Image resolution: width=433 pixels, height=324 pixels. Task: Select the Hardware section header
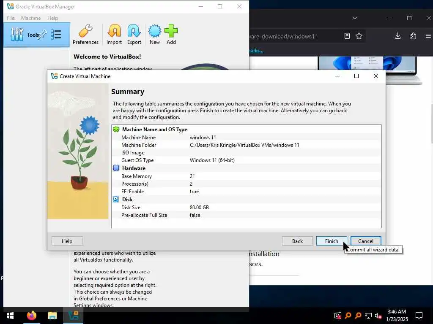pos(134,168)
